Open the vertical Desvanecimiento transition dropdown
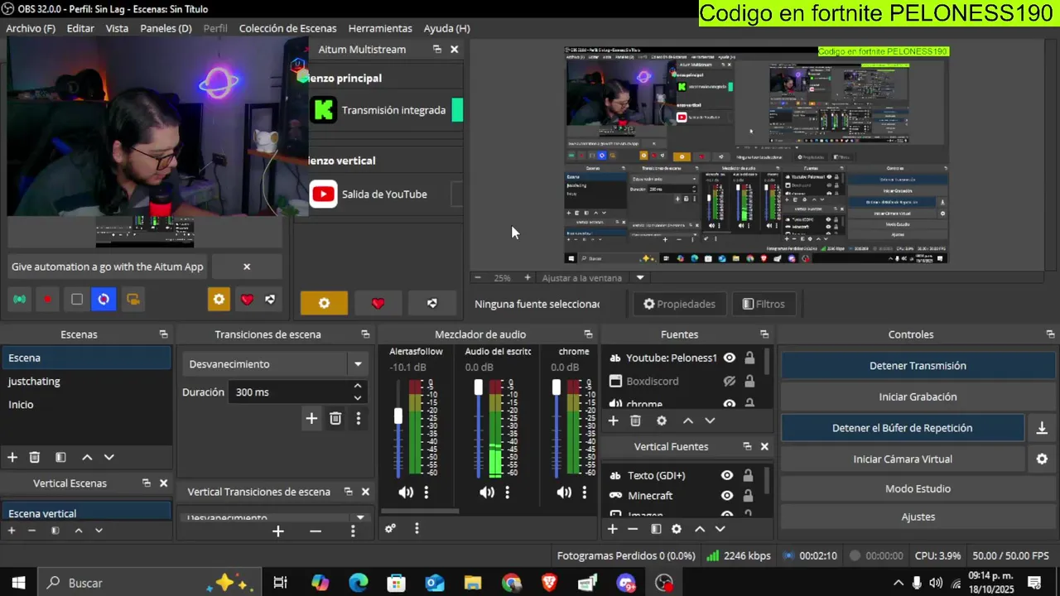The height and width of the screenshot is (596, 1060). click(359, 517)
